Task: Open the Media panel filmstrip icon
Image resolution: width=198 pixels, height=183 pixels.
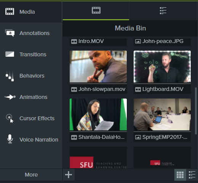Action: pos(10,11)
